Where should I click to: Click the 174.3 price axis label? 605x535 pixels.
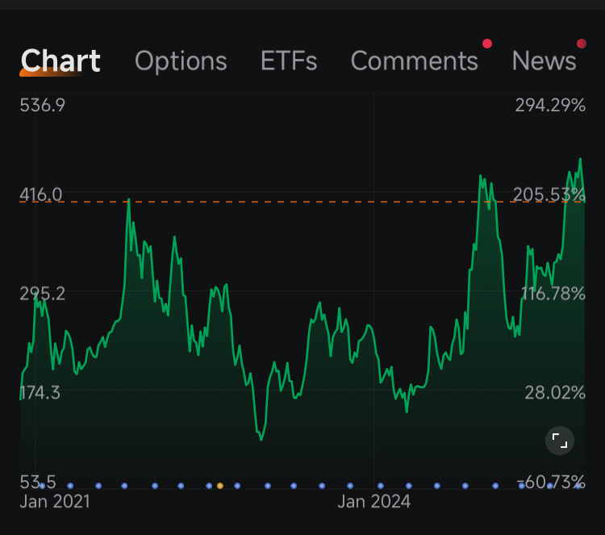coord(40,392)
